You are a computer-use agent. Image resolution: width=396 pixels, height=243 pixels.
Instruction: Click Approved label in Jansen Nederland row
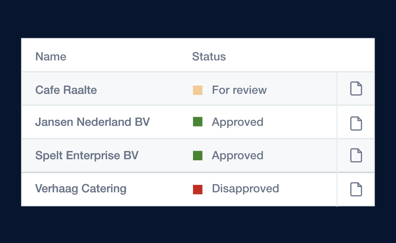(x=238, y=122)
